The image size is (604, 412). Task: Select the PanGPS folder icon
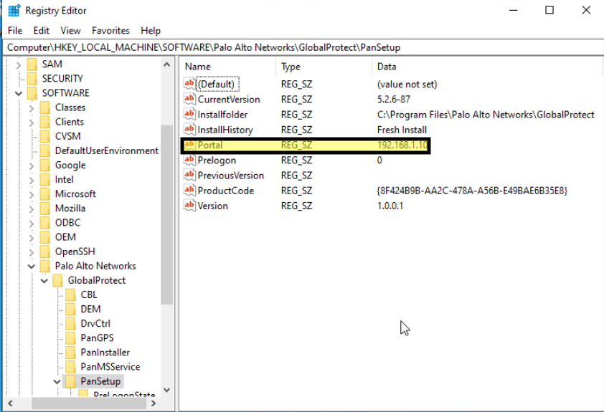70,337
